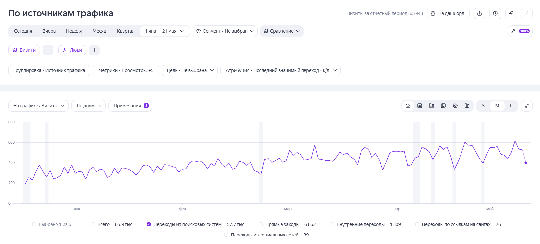Check the Всего series checkbox

(x=93, y=224)
